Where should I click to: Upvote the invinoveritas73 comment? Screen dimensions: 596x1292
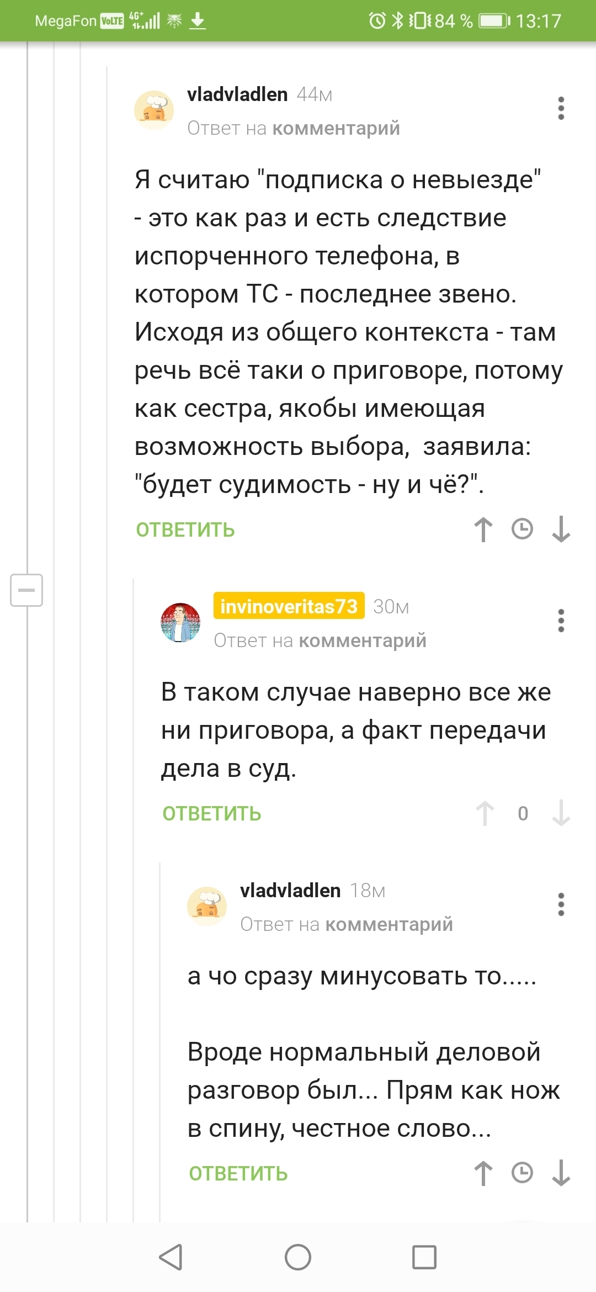click(485, 813)
